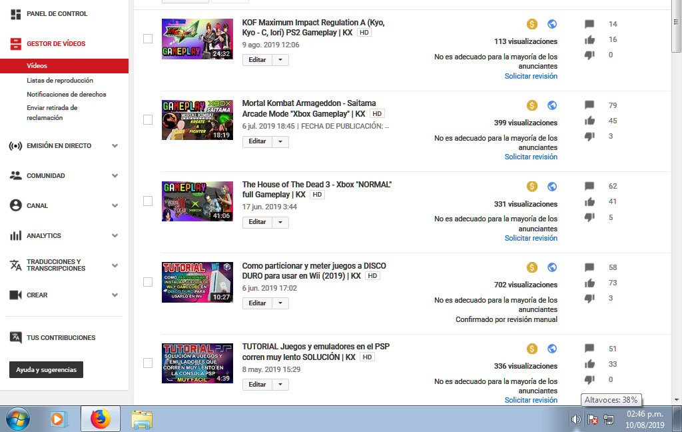Image resolution: width=682 pixels, height=432 pixels.
Task: Open Gestor de Vídeos menu label
Action: (56, 43)
